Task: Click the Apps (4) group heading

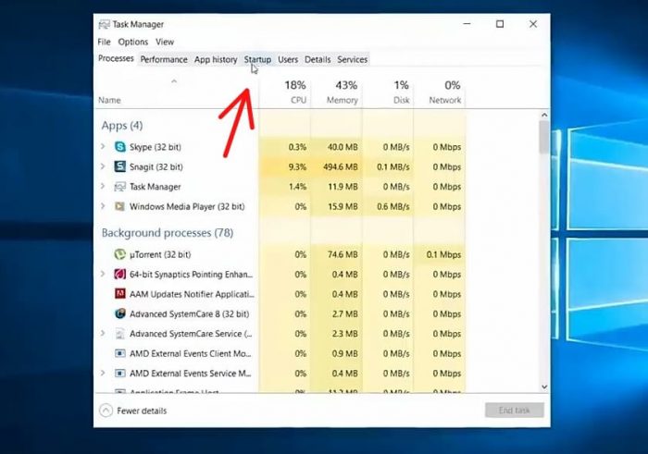Action: tap(122, 125)
